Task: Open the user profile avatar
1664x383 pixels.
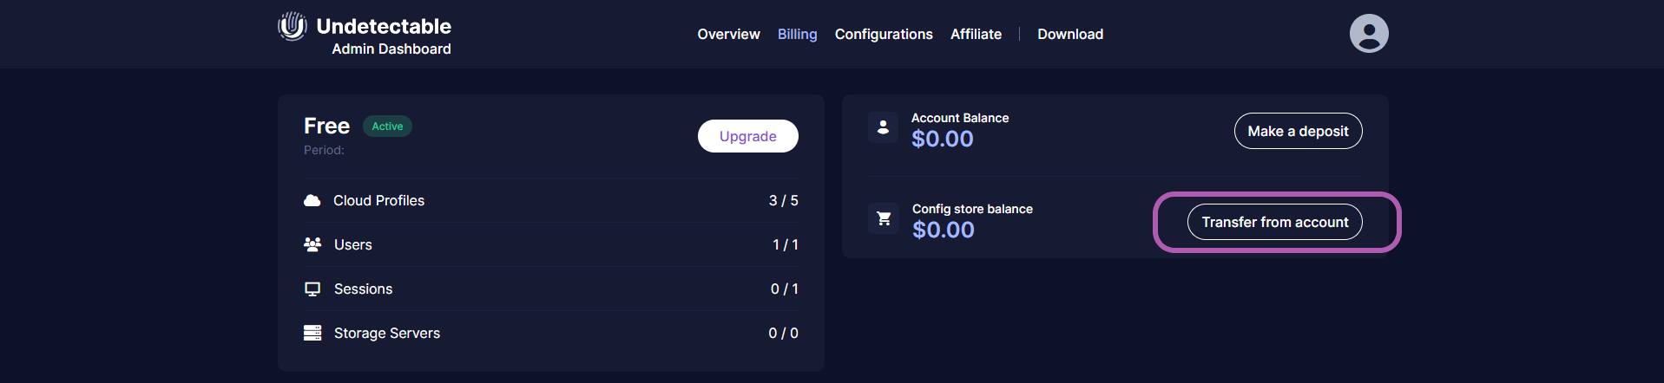Action: (x=1368, y=34)
